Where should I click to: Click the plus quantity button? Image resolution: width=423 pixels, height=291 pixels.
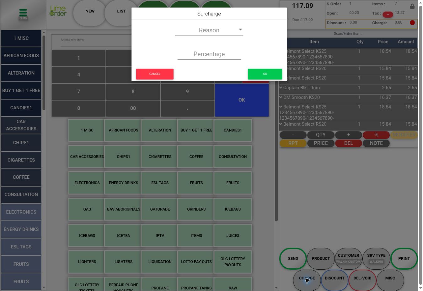coord(348,135)
